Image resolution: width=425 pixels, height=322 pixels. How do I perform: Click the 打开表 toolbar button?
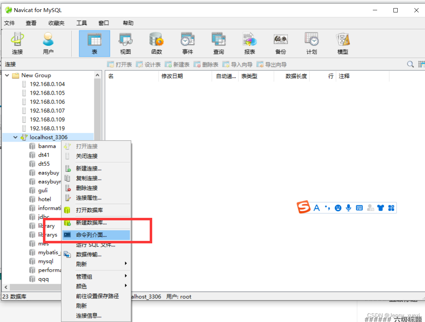[x=119, y=64]
